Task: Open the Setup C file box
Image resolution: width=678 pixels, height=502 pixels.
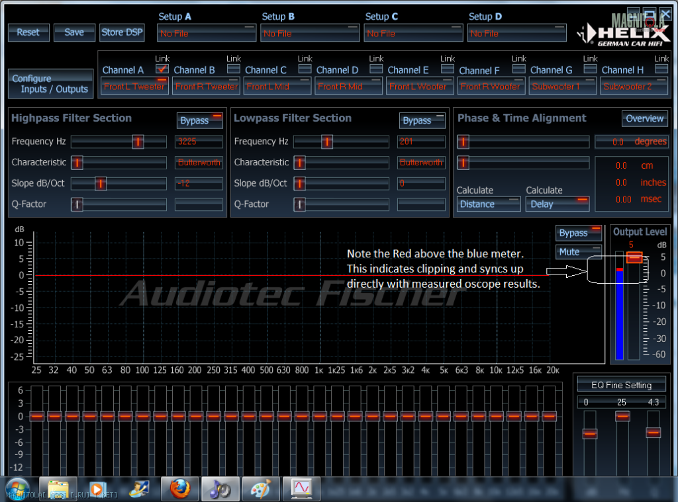Action: 413,33
